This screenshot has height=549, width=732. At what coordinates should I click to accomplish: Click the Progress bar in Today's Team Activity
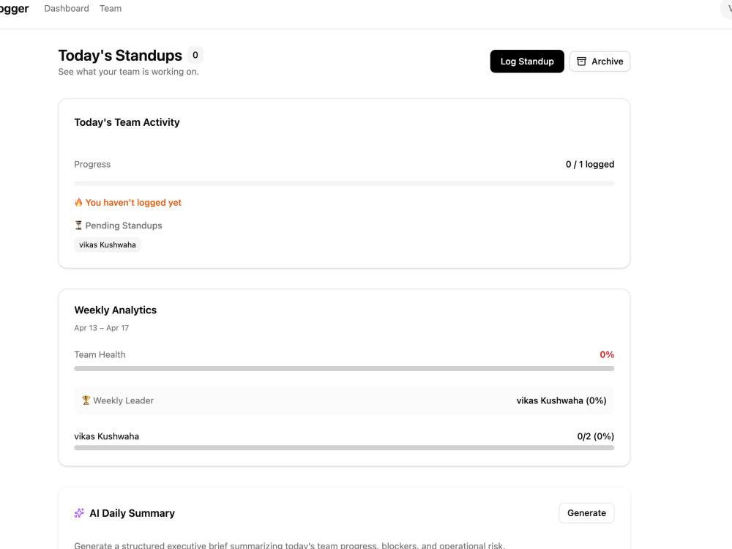click(x=344, y=184)
